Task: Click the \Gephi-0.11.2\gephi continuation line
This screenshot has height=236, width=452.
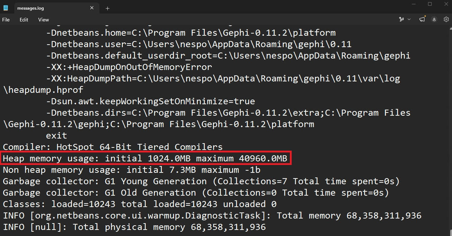Action: (159, 124)
